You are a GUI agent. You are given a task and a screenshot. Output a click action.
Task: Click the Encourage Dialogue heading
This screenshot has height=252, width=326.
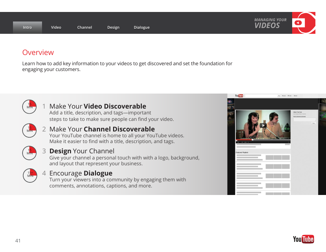tap(81, 173)
